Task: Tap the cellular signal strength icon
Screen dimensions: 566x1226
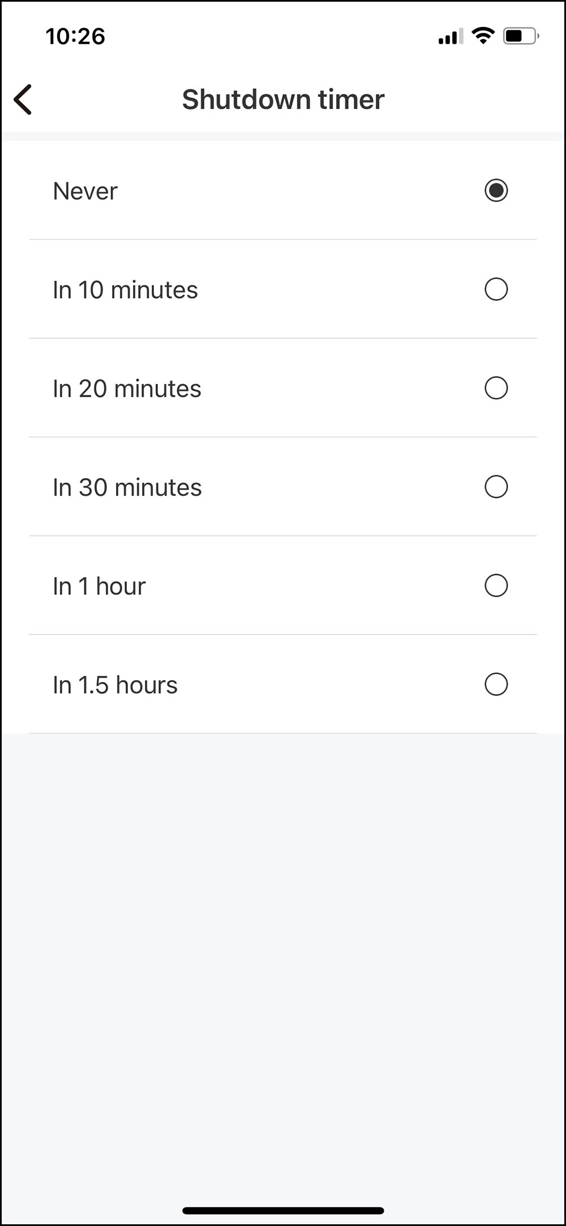Action: 451,36
